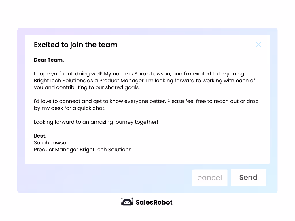295x221 pixels.
Task: Click the 'Dear Team,' greeting line
Action: pyautogui.click(x=49, y=60)
